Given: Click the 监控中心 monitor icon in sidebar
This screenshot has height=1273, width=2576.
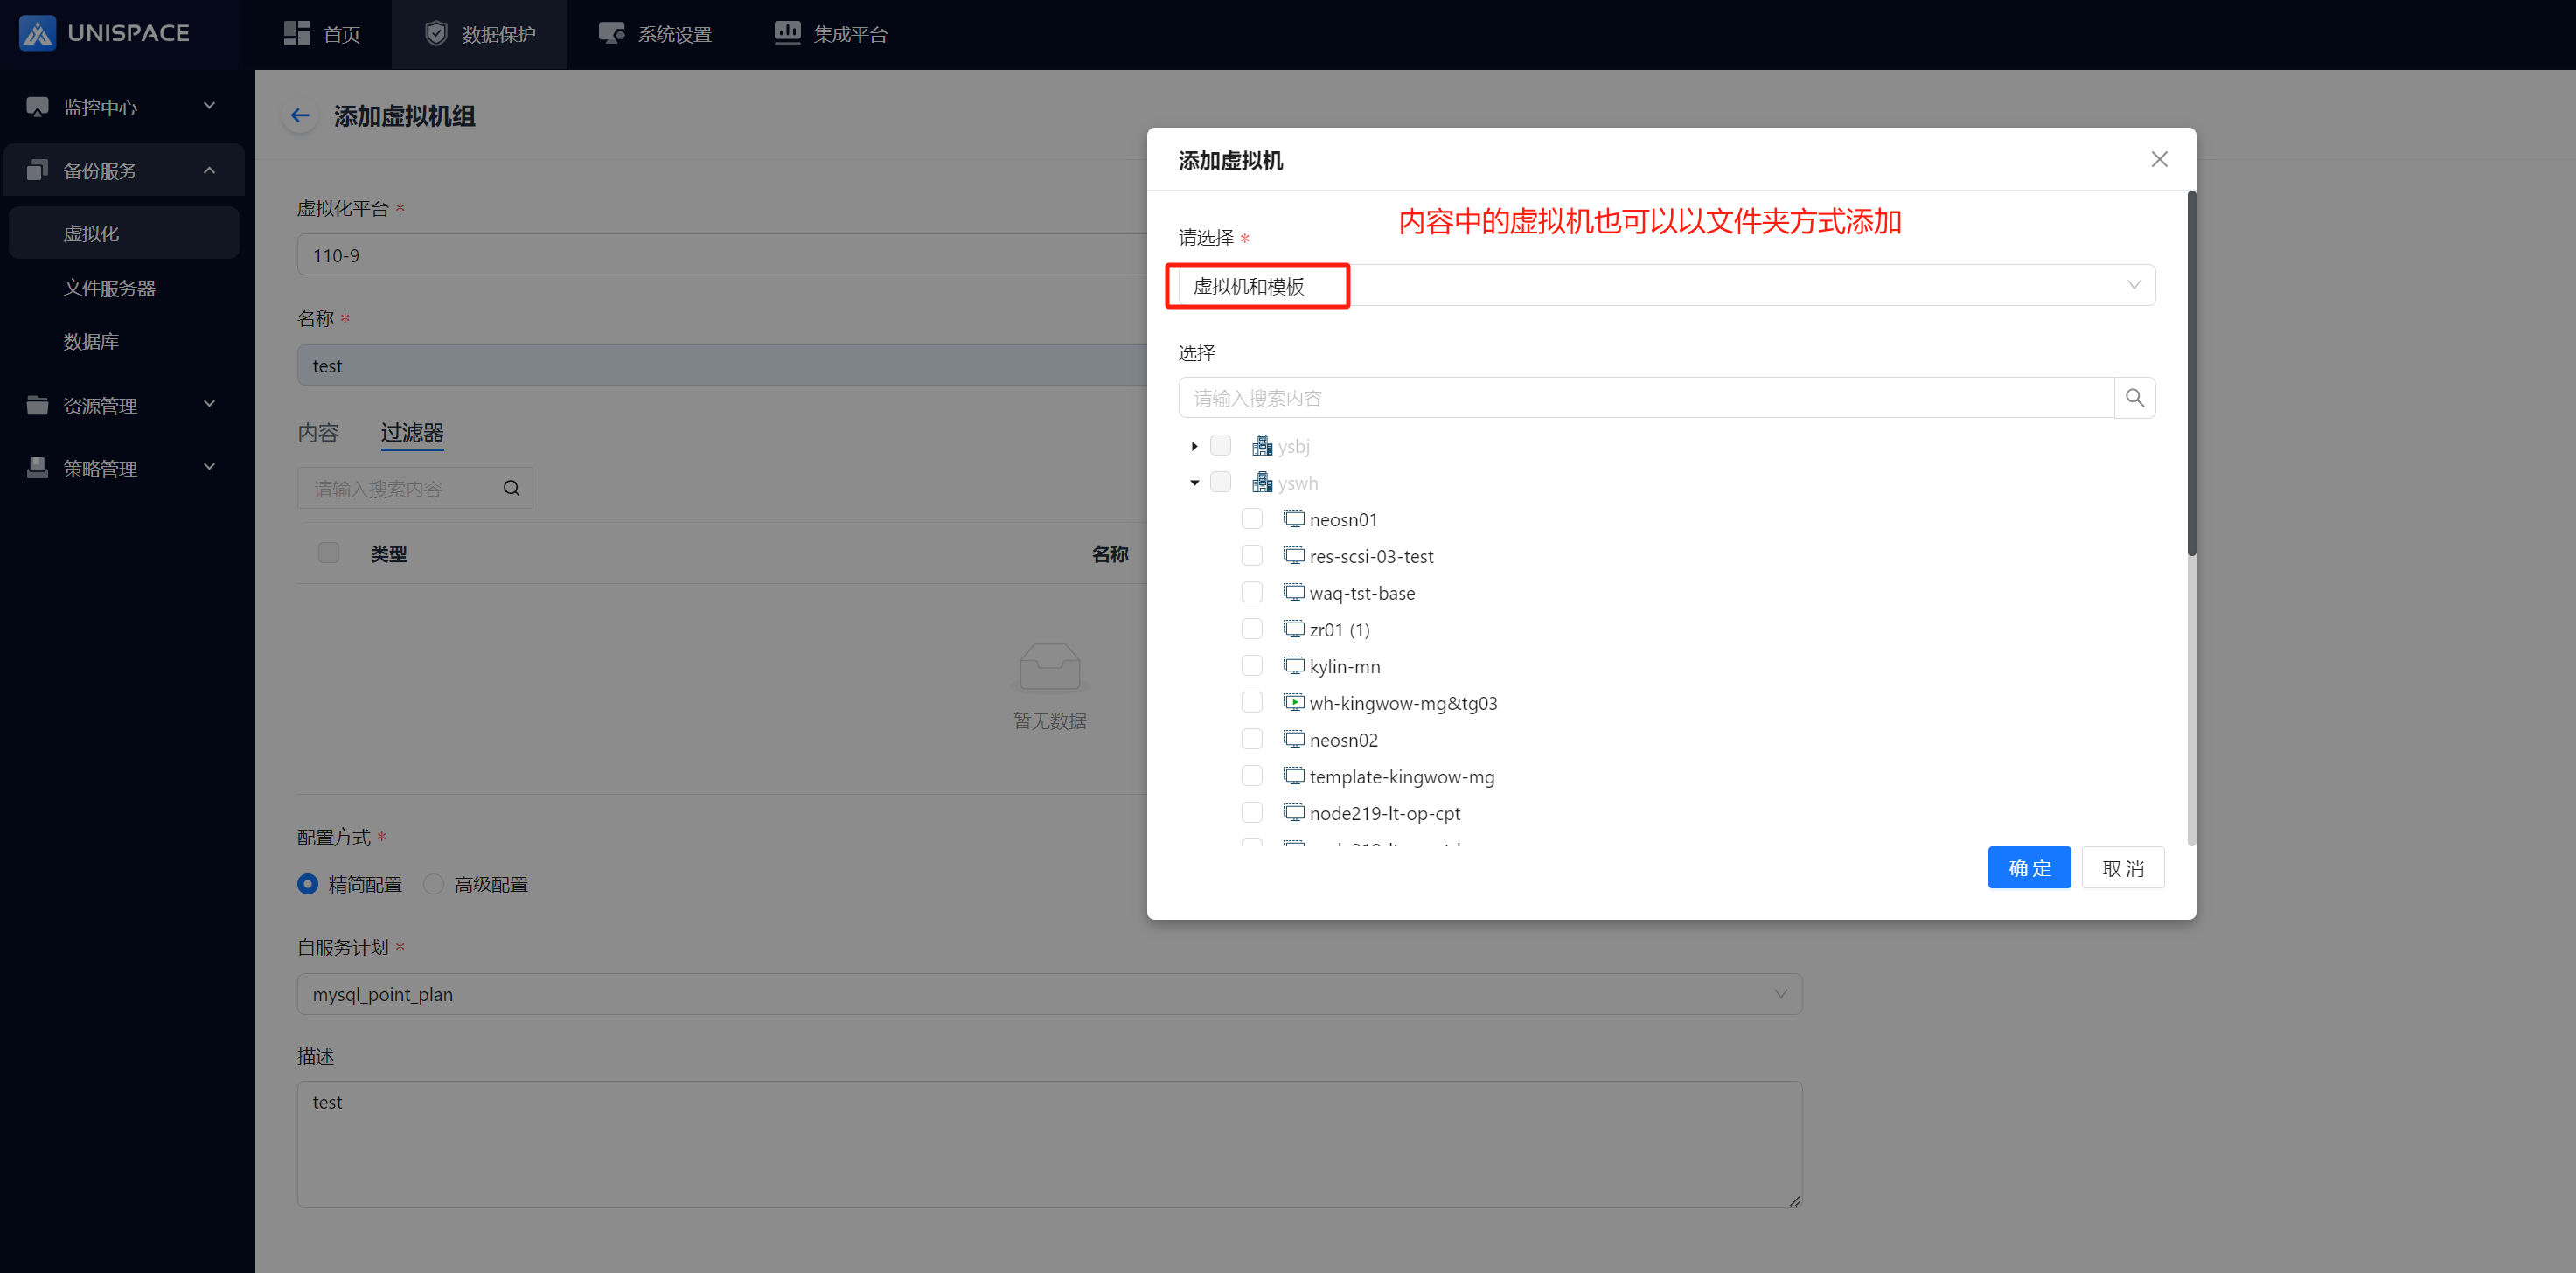Looking at the screenshot, I should tap(37, 106).
